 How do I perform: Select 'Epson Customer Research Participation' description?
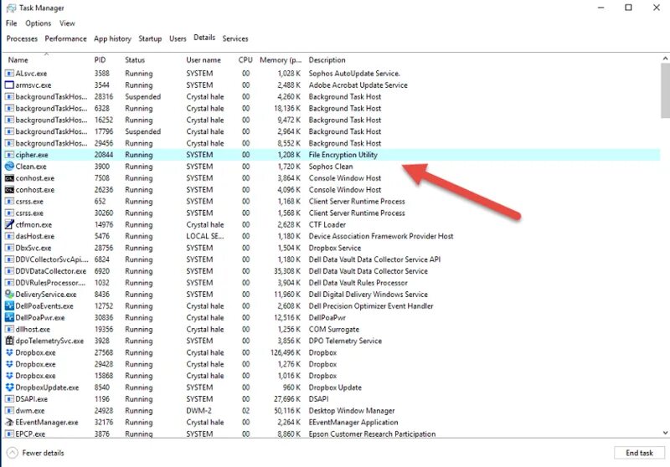click(x=372, y=434)
